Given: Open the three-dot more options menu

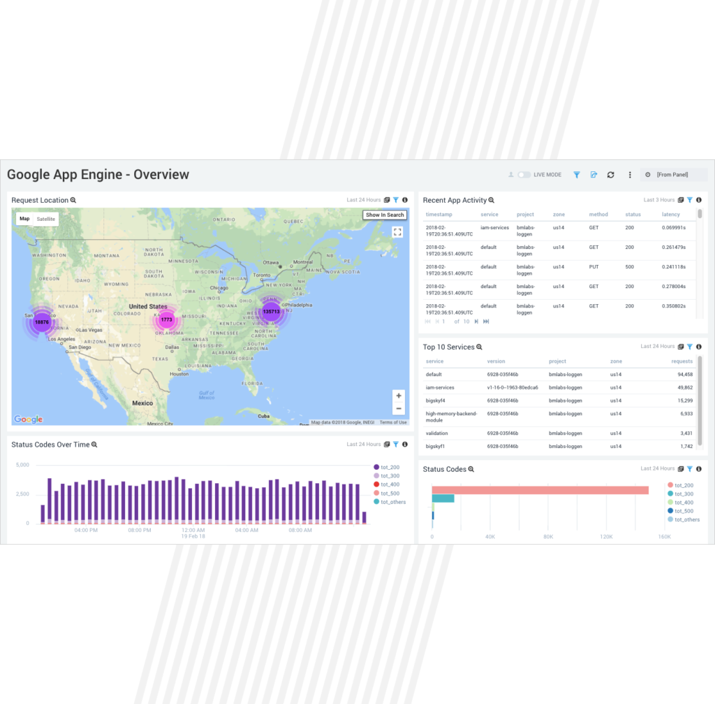Looking at the screenshot, I should click(630, 175).
